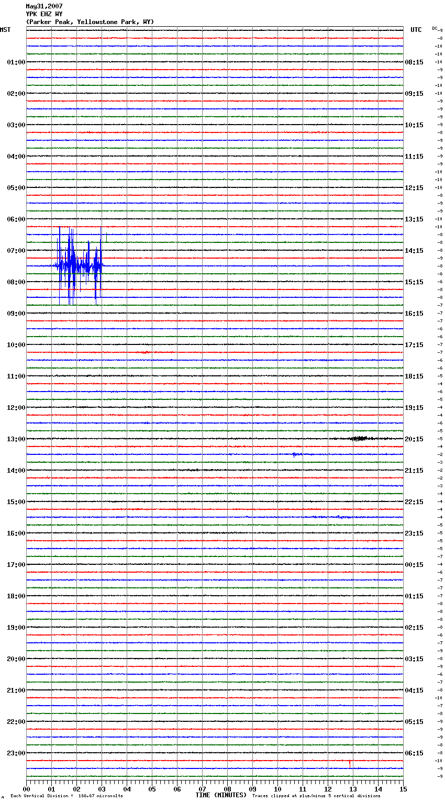This screenshot has height=803, width=445.
Task: Select the 00:15 UTC time label
Action: click(x=414, y=565)
